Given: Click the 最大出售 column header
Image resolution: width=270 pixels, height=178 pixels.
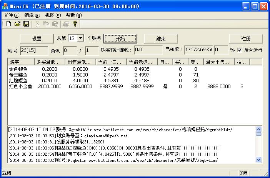Looking at the screenshot, I should (x=219, y=62).
